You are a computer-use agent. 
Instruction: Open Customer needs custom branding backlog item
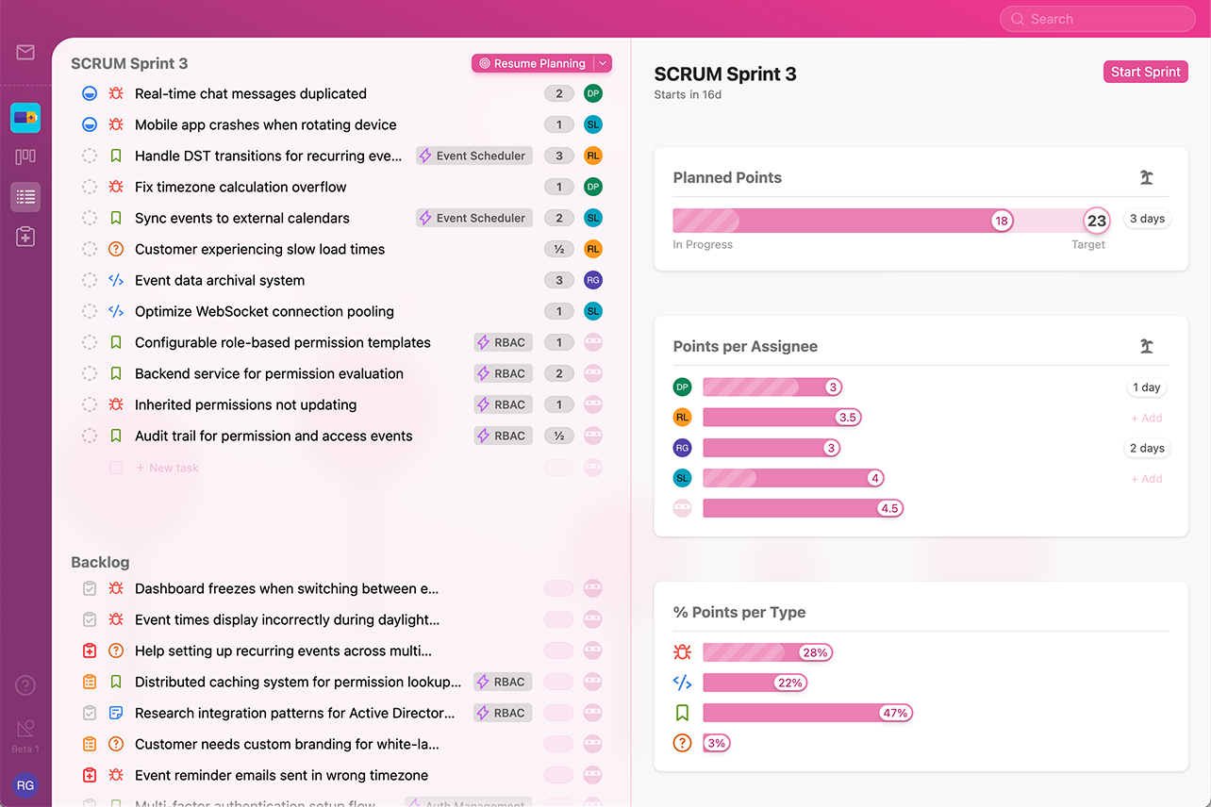coord(287,744)
